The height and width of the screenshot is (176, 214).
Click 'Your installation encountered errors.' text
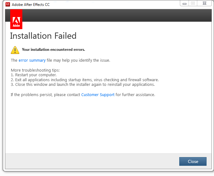[x=53, y=50]
